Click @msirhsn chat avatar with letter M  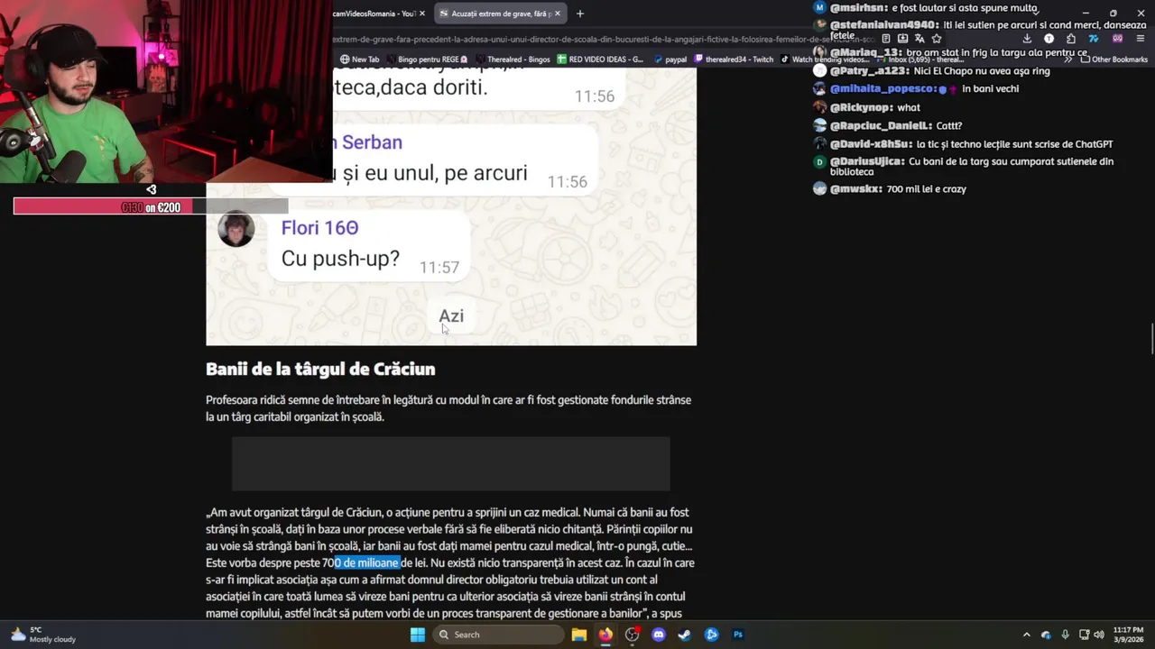819,7
